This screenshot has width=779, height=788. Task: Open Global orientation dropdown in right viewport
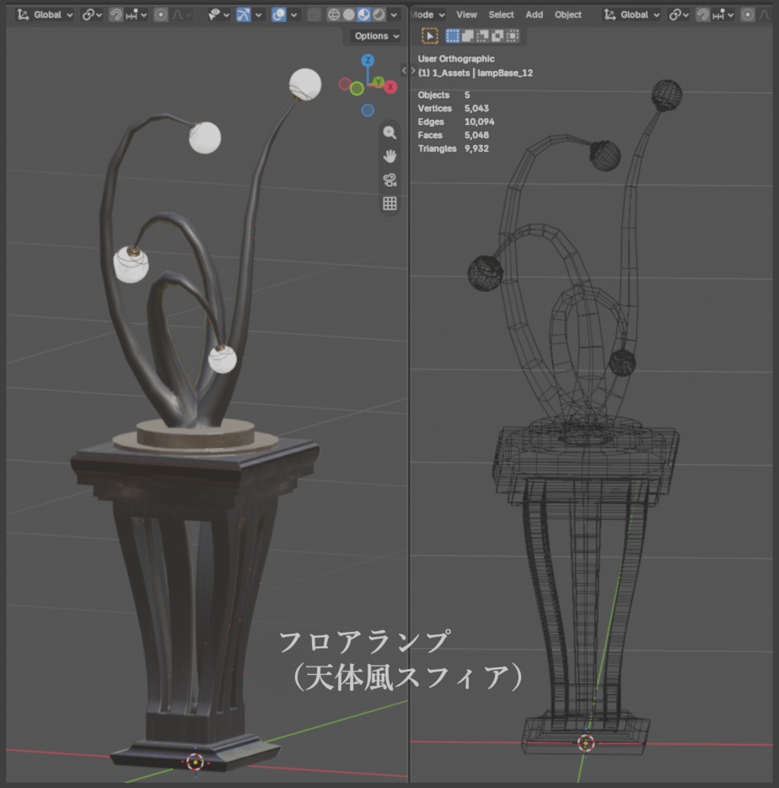point(631,14)
